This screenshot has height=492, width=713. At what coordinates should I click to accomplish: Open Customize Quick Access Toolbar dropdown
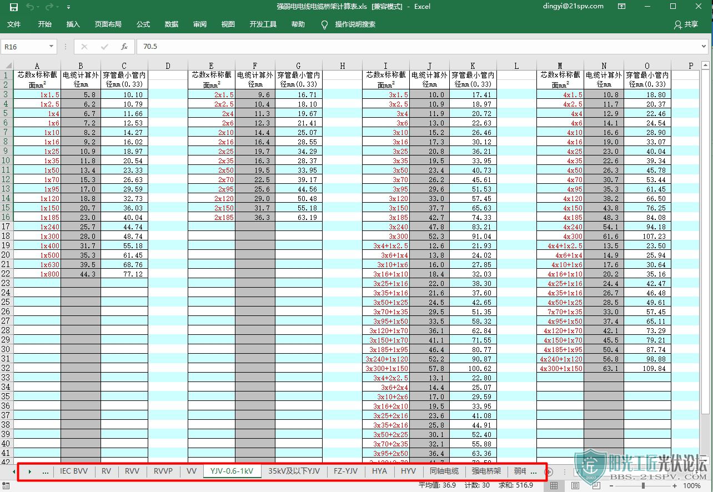(x=68, y=7)
